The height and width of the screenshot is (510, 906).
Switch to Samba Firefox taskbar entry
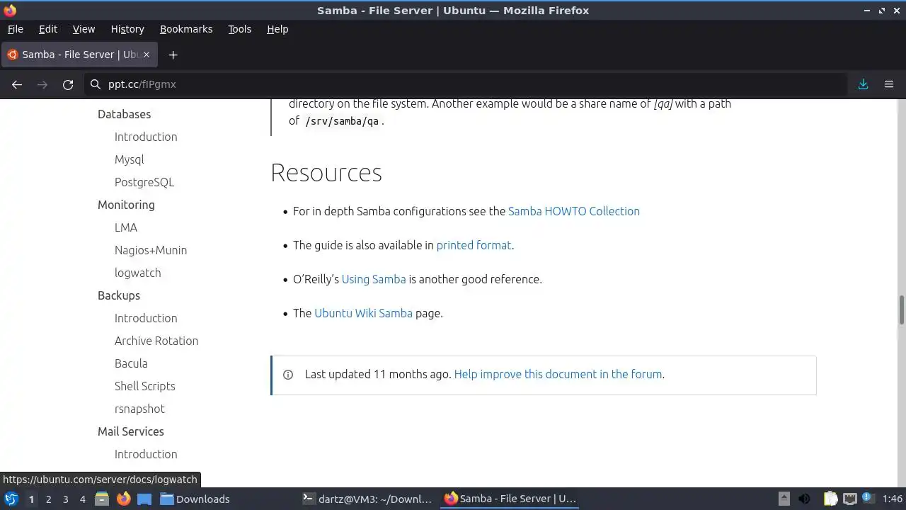click(510, 499)
